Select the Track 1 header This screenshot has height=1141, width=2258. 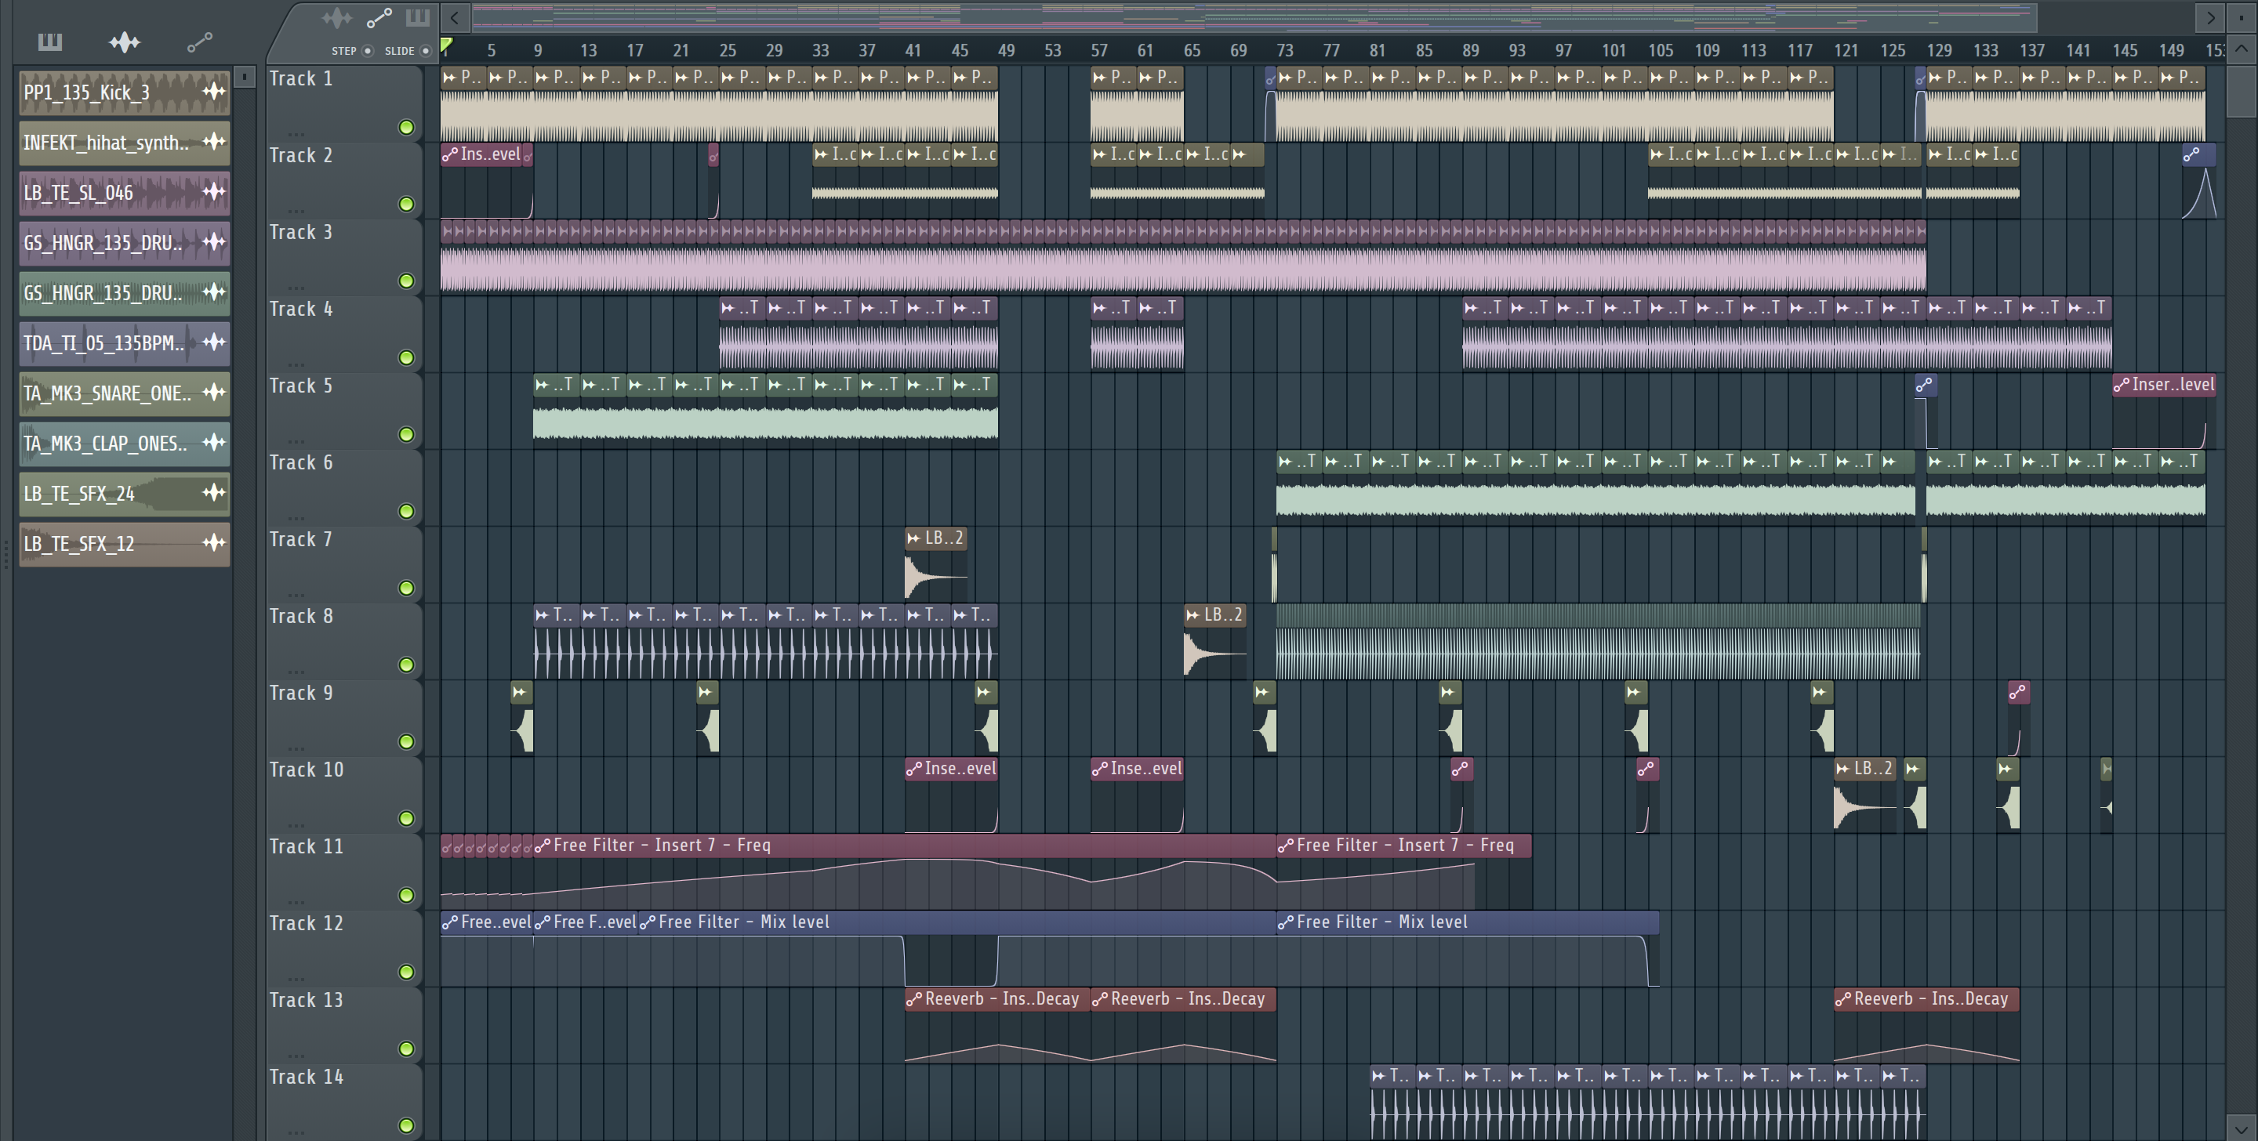pos(343,103)
